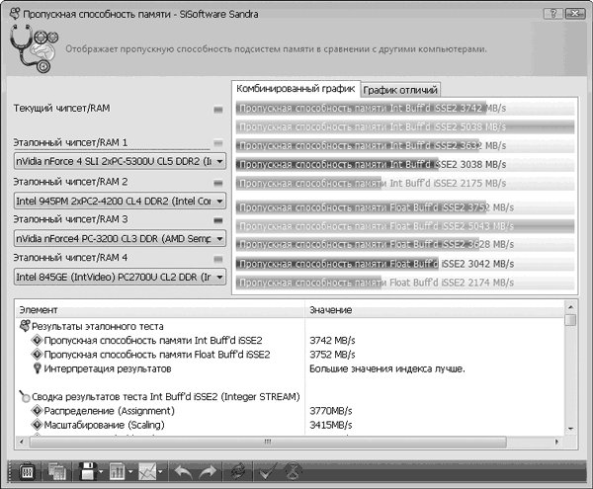Click diamond icon of Распределение (Assignment)
This screenshot has height=489, width=593.
click(38, 411)
